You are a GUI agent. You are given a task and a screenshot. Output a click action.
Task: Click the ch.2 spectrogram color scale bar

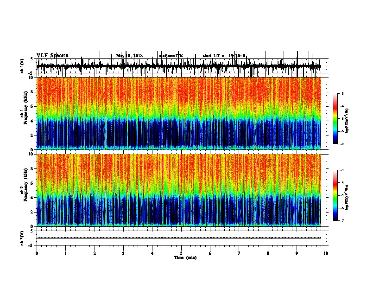coord(335,195)
